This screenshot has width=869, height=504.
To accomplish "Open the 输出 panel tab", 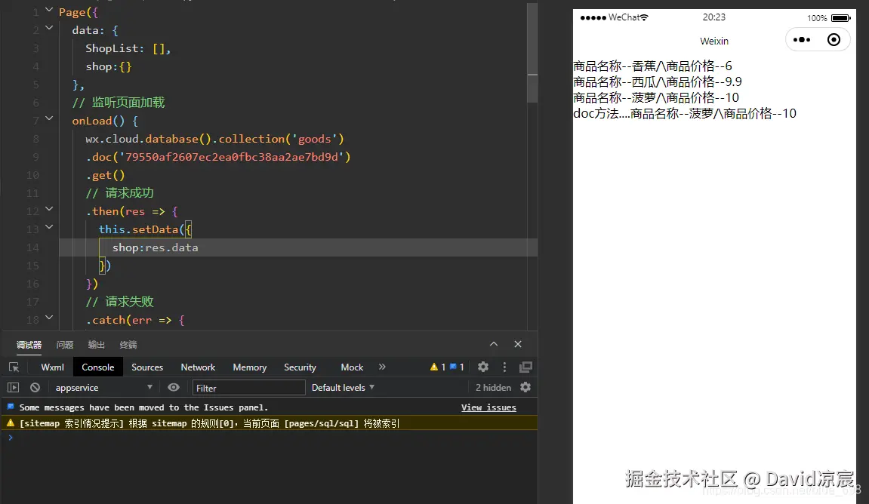I will (97, 345).
